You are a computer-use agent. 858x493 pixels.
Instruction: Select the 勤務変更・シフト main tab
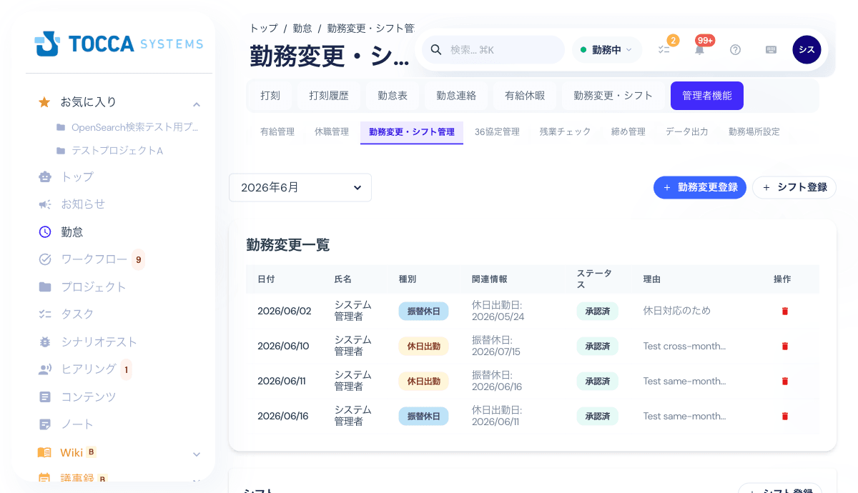(613, 96)
